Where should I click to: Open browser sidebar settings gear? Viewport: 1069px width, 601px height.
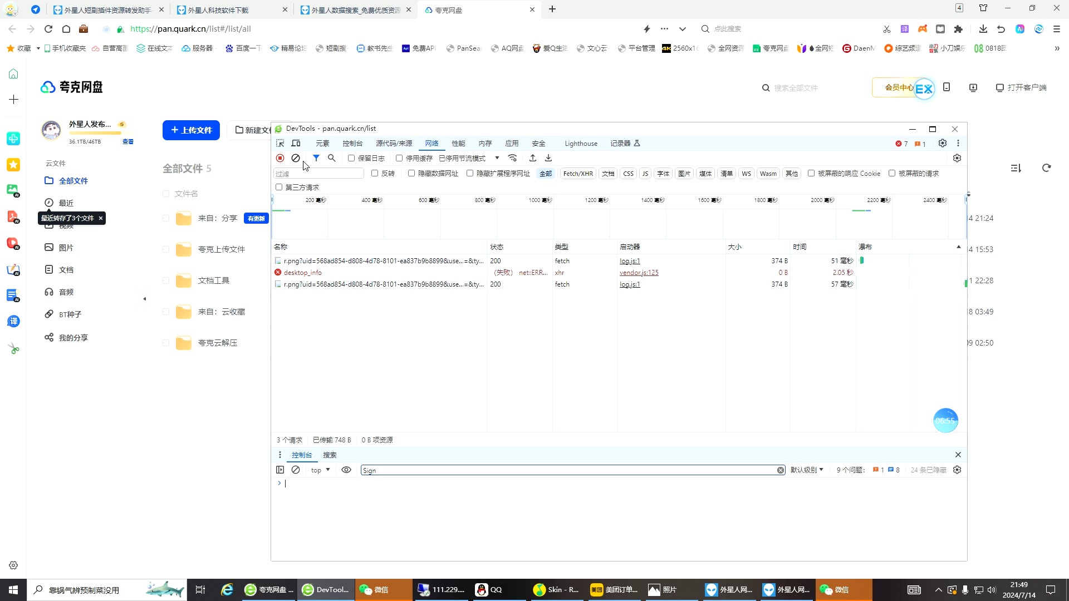(x=13, y=565)
